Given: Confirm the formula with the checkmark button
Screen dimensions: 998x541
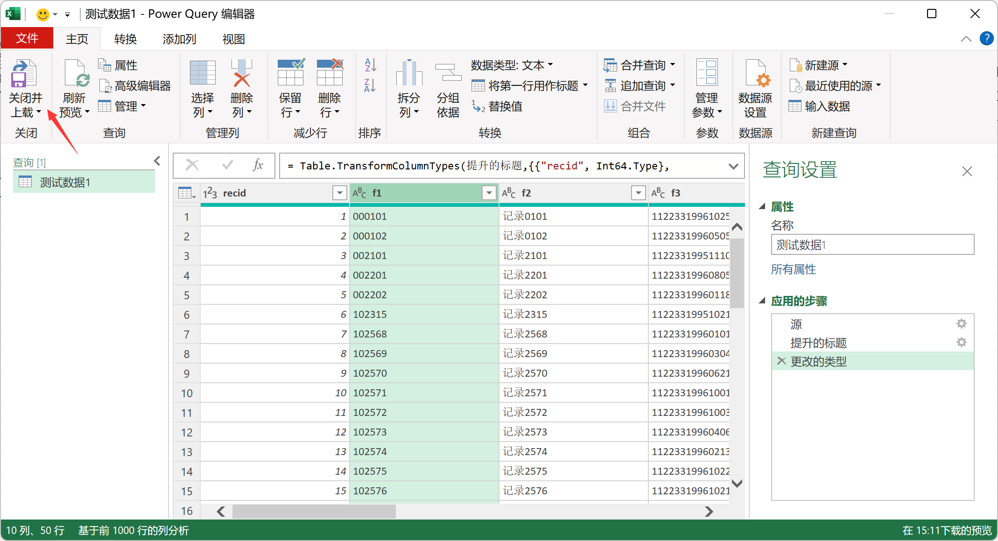Looking at the screenshot, I should [x=228, y=165].
